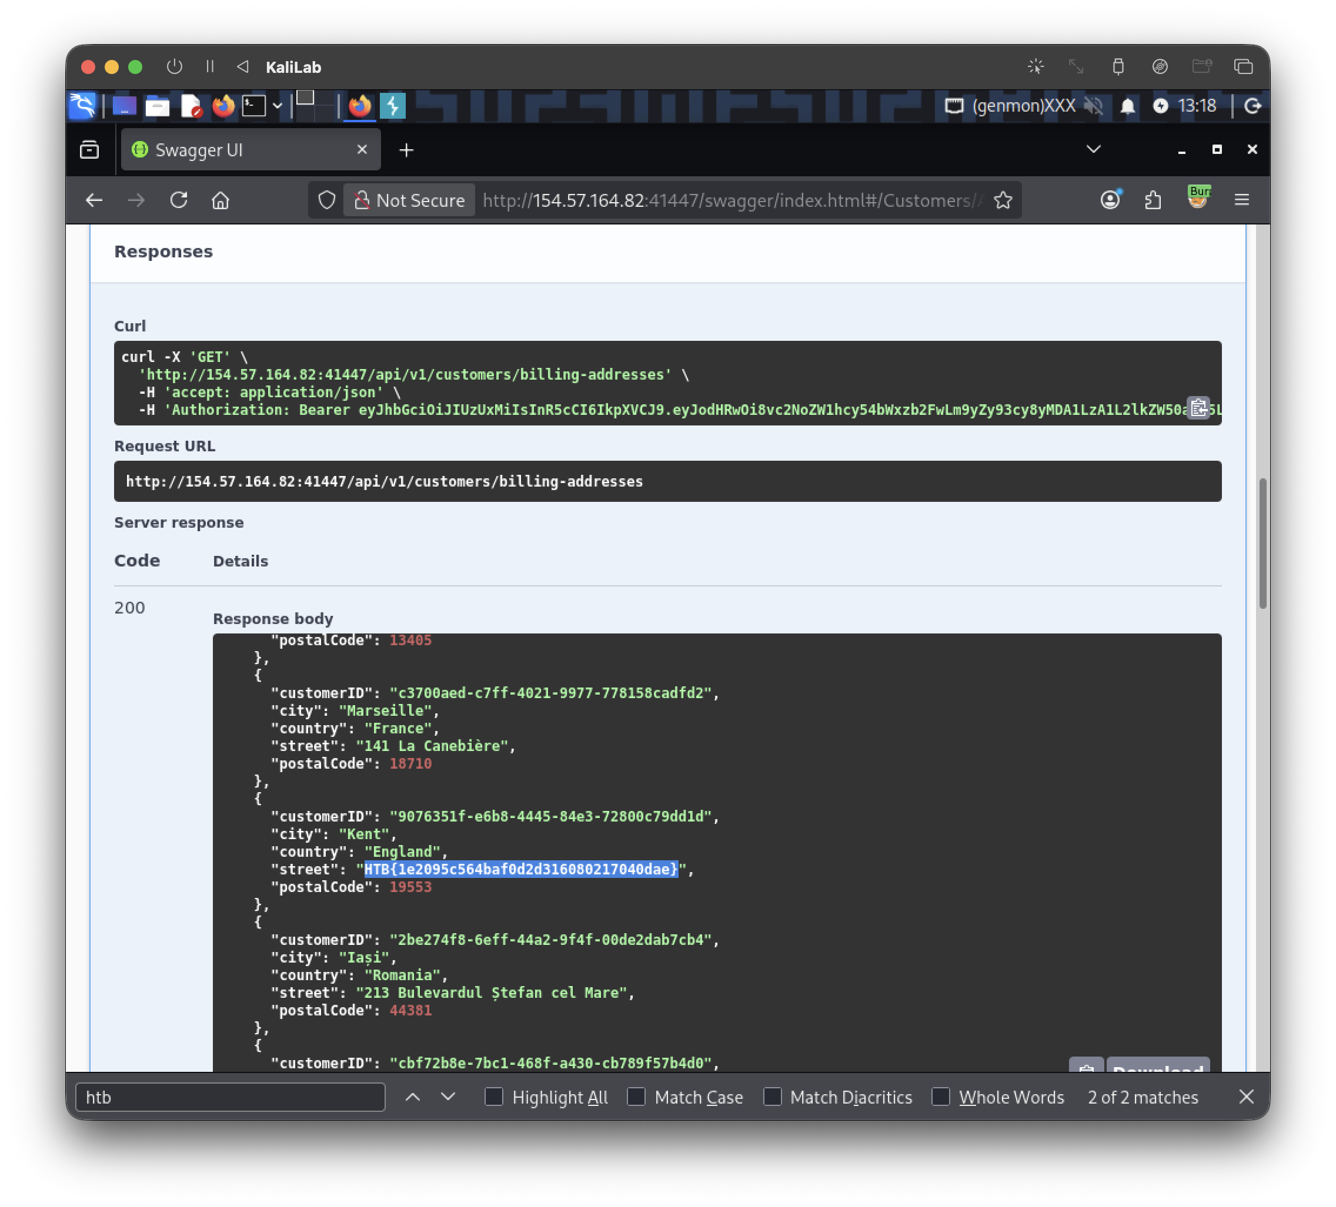Click the muted volume icon
Screen dimensions: 1336x1207
pyautogui.click(x=1094, y=105)
